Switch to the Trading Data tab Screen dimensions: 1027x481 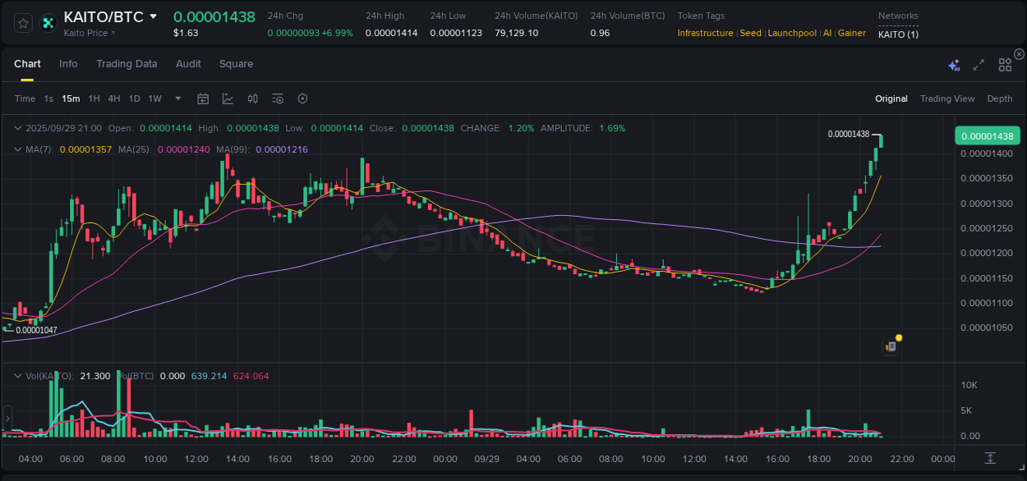127,64
